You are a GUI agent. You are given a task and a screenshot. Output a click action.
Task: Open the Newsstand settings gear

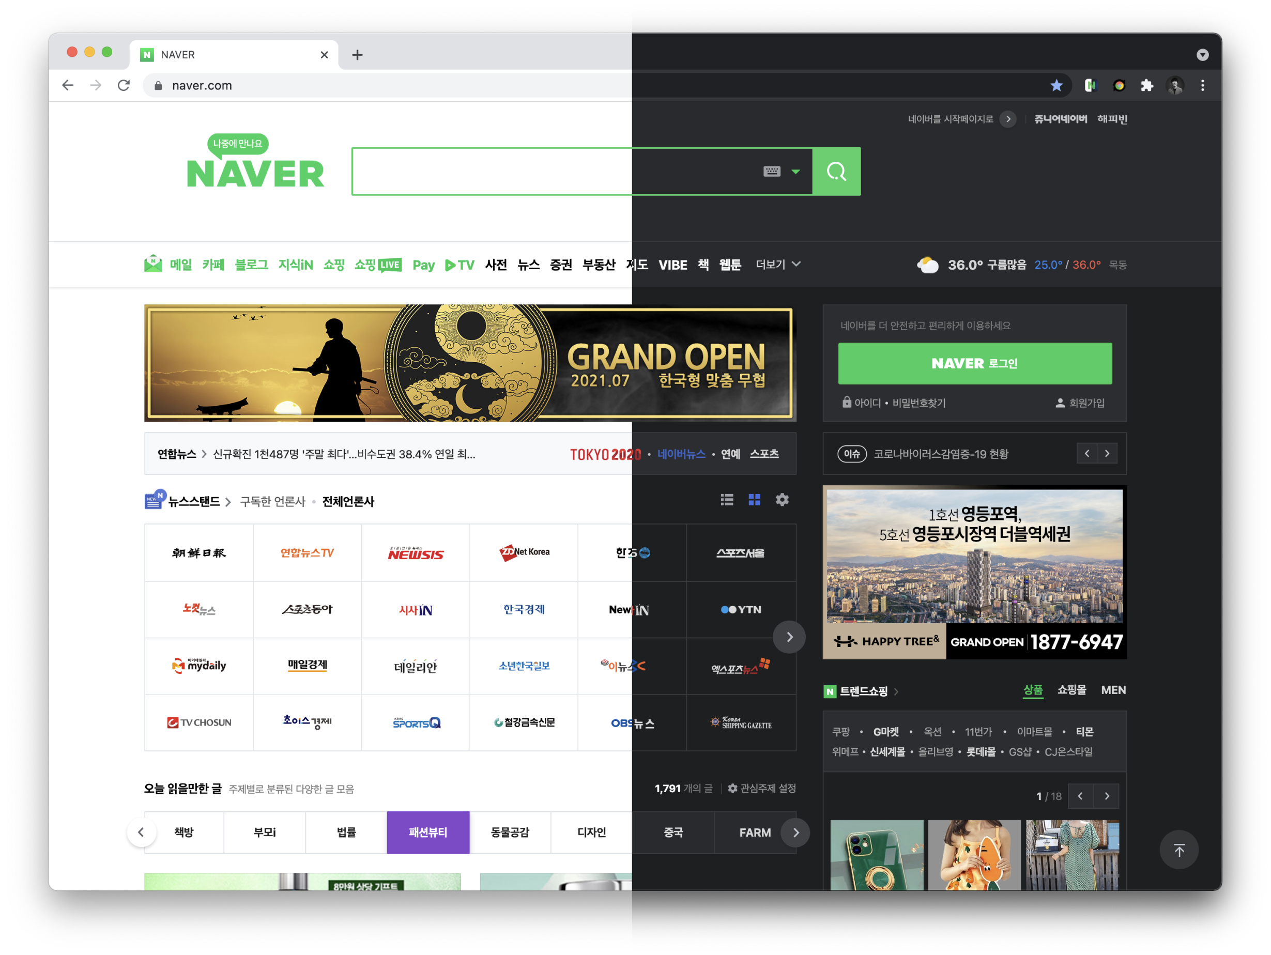783,500
